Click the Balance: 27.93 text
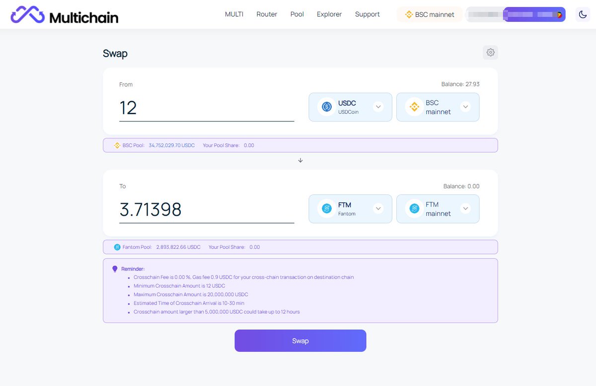Image resolution: width=596 pixels, height=386 pixels. [460, 84]
